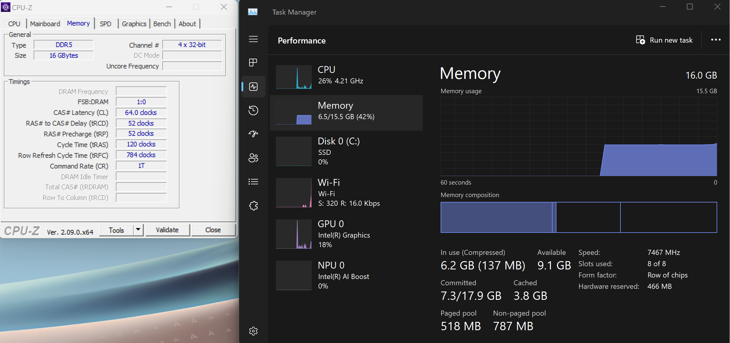Select NPU 0 Intel AI Boost entry
Image resolution: width=730 pixels, height=343 pixels.
click(x=346, y=275)
